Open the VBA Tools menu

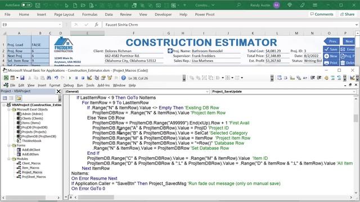pos(90,85)
